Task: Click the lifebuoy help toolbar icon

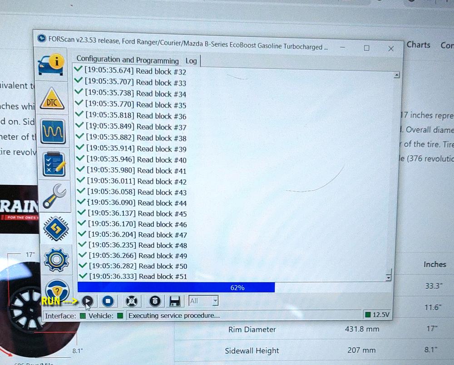Action: point(131,301)
